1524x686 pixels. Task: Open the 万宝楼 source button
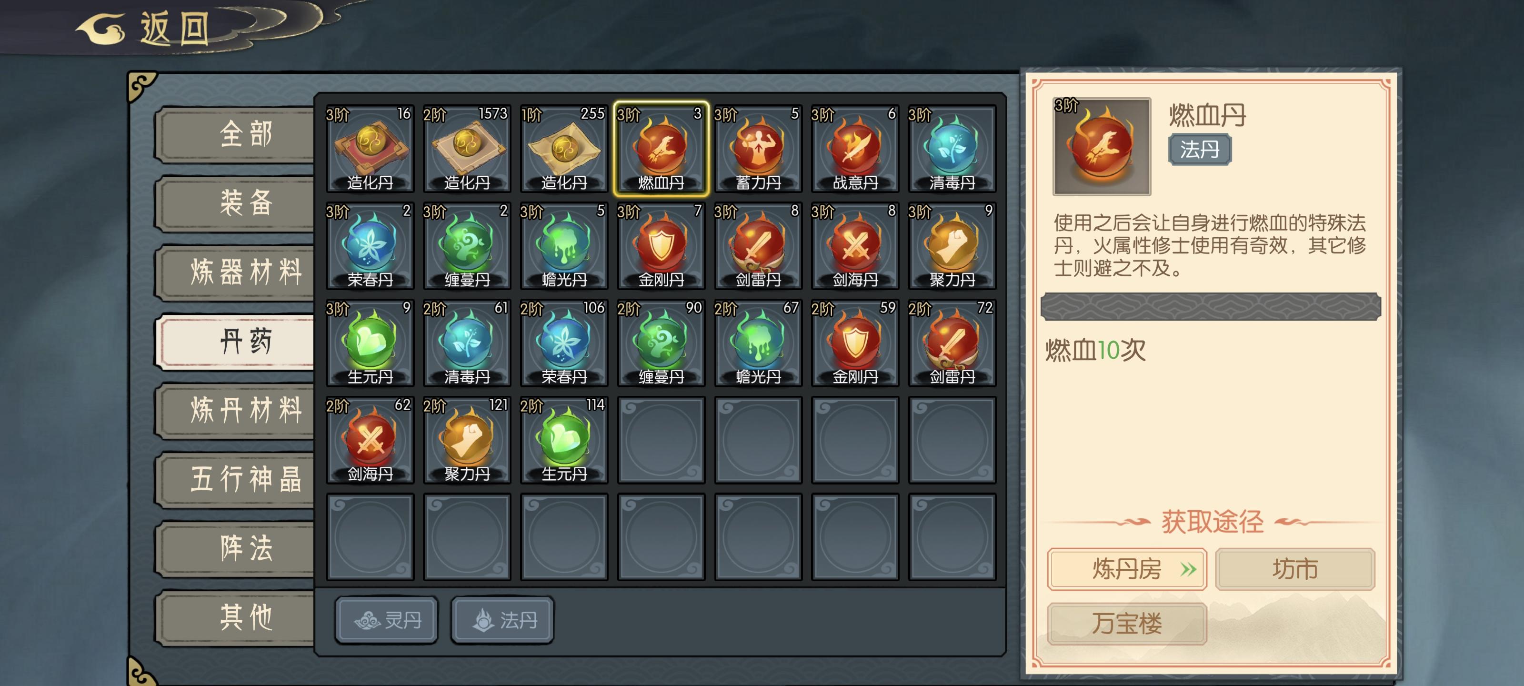[x=1127, y=623]
